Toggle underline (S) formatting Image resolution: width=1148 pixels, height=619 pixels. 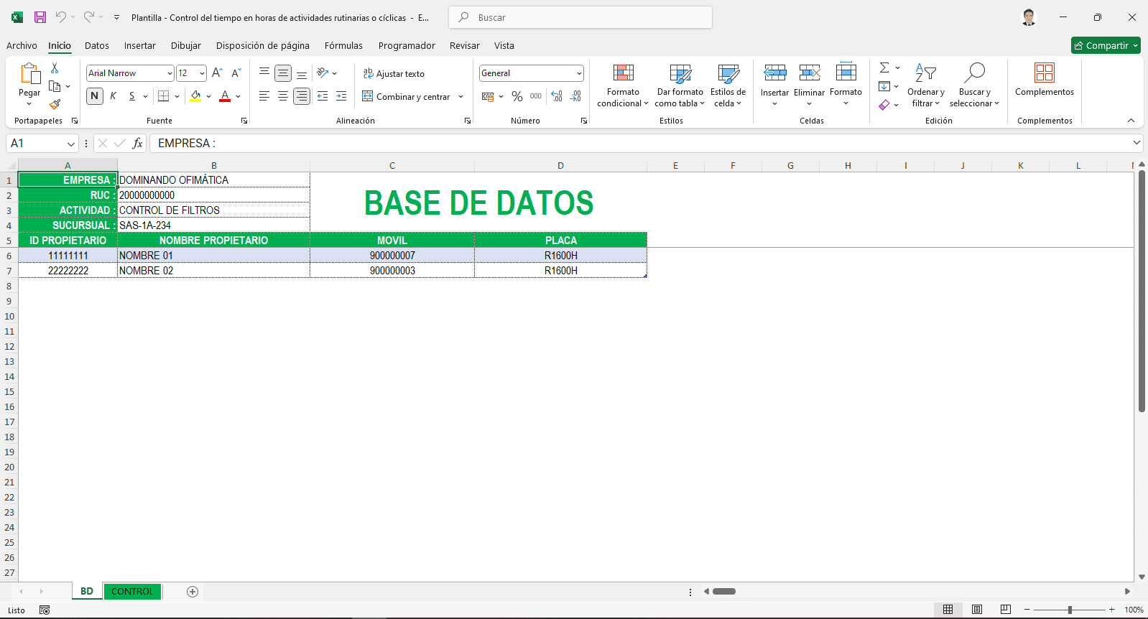[x=131, y=96]
